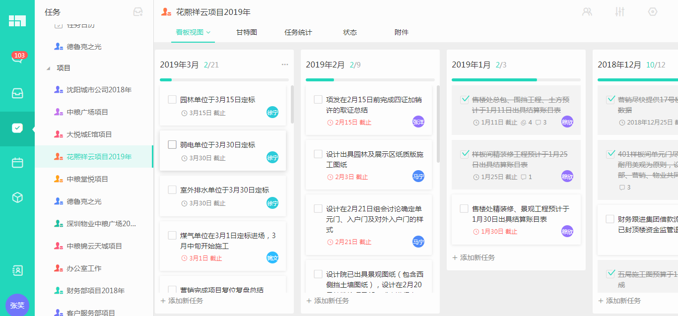Open the inbox tray icon in sidebar
The image size is (678, 316).
click(x=17, y=93)
